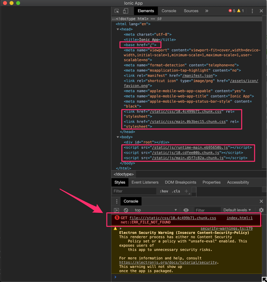The height and width of the screenshot is (282, 267).
Task: Close the DevTools panel
Action: 261,11
